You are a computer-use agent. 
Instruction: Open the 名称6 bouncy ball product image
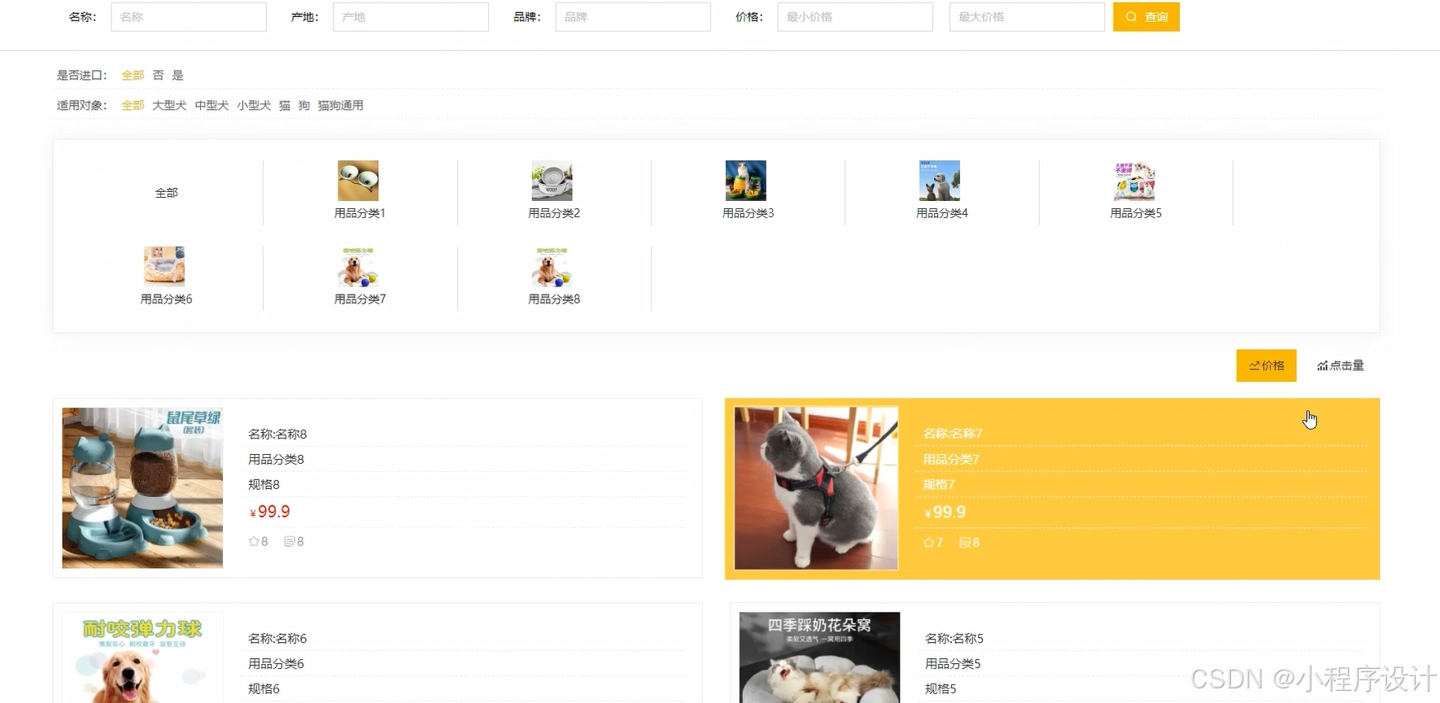click(x=142, y=657)
